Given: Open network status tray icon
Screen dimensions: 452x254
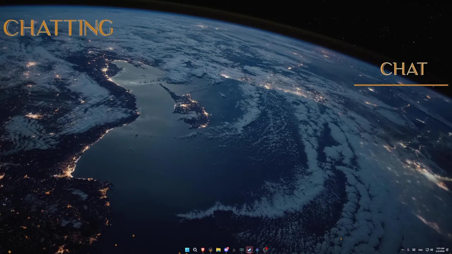Looking at the screenshot, I should [427, 250].
